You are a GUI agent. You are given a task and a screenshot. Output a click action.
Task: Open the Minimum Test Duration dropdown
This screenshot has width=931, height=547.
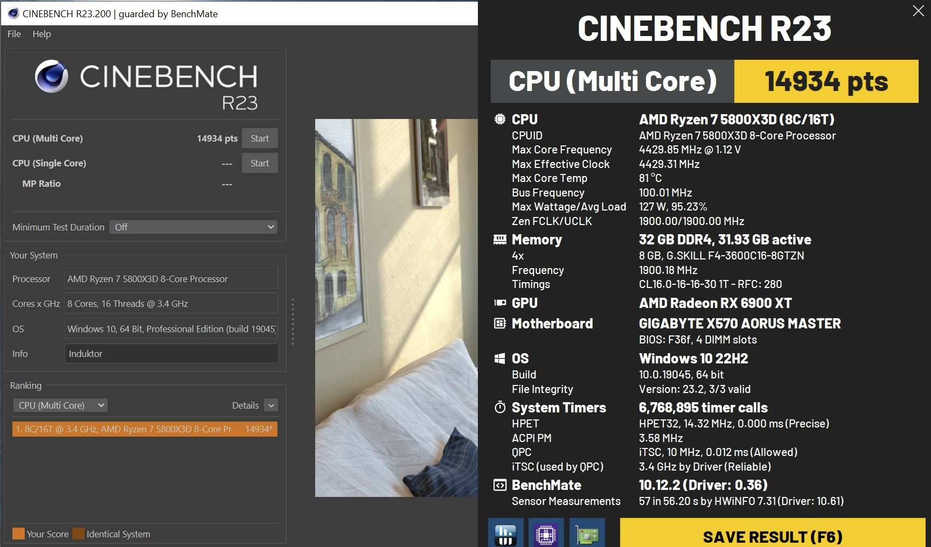[x=193, y=227]
